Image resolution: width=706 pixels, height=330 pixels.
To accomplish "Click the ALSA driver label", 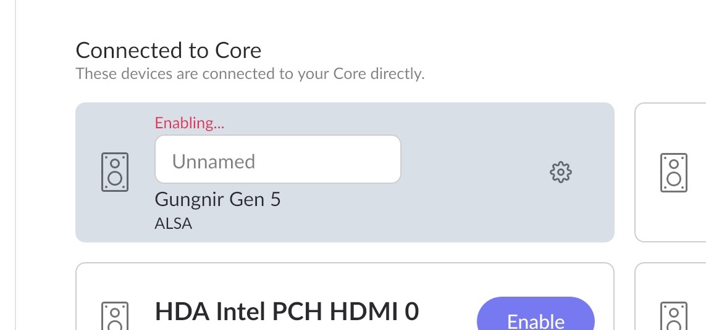I will pyautogui.click(x=174, y=223).
